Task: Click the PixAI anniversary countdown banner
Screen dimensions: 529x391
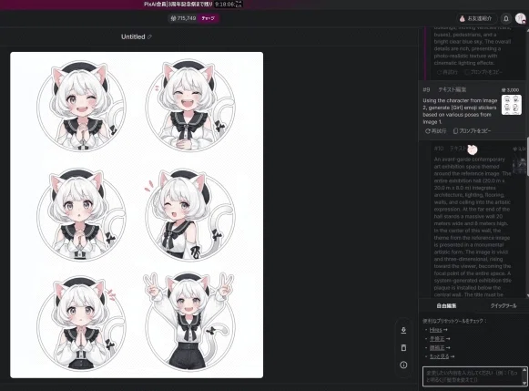Action: 193,5
